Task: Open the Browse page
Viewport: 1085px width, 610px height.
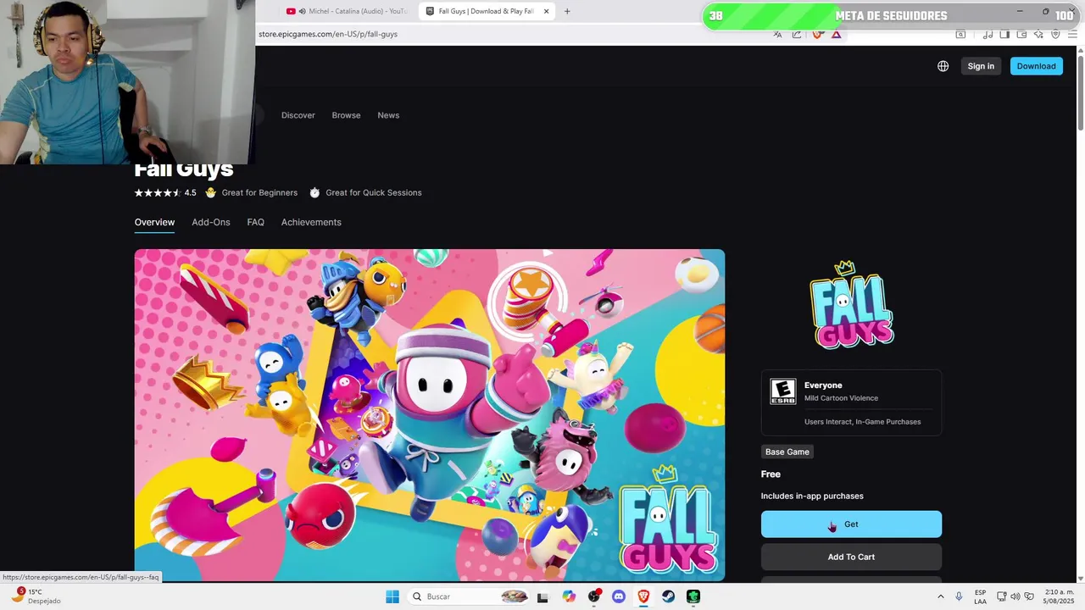Action: point(346,115)
